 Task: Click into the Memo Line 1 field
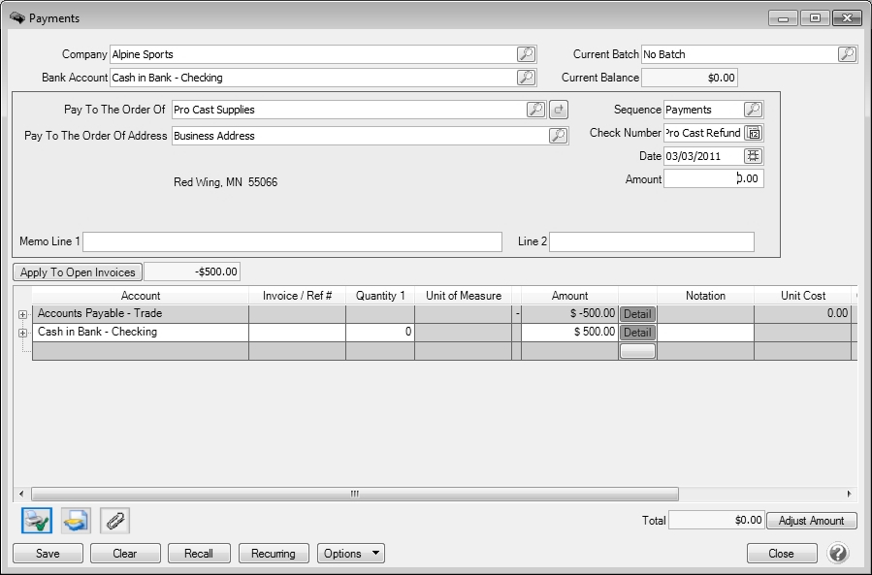pyautogui.click(x=292, y=241)
